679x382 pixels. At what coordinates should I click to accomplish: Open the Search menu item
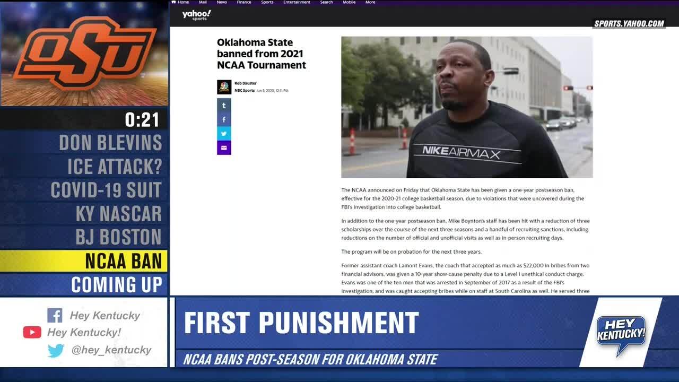click(x=326, y=2)
